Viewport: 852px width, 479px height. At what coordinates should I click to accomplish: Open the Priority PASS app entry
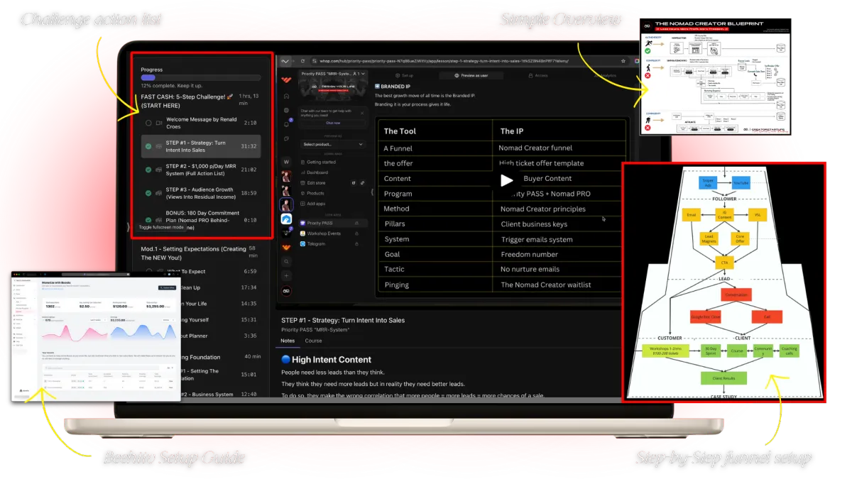pos(332,223)
